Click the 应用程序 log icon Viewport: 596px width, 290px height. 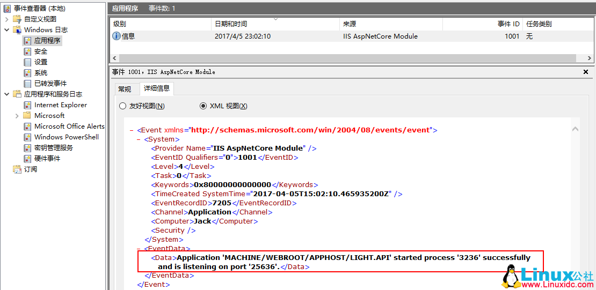[x=27, y=40]
